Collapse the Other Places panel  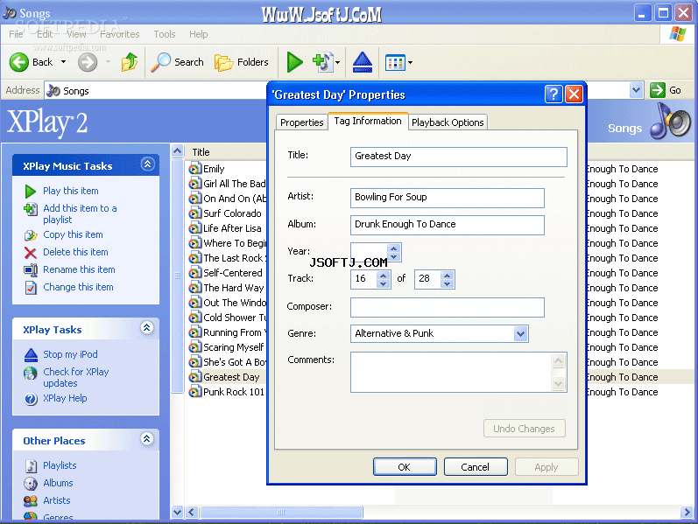coord(147,439)
